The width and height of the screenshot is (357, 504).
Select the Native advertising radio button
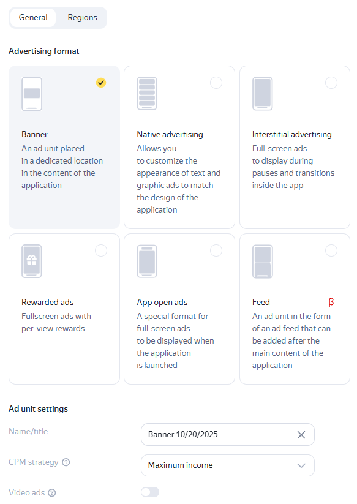[x=216, y=83]
